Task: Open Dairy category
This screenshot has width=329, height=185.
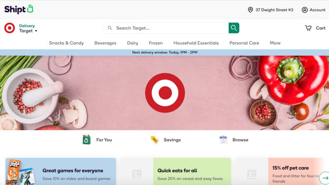Action: [133, 43]
